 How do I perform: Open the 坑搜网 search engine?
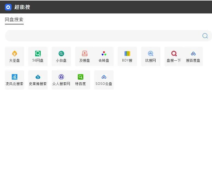[x=151, y=56]
